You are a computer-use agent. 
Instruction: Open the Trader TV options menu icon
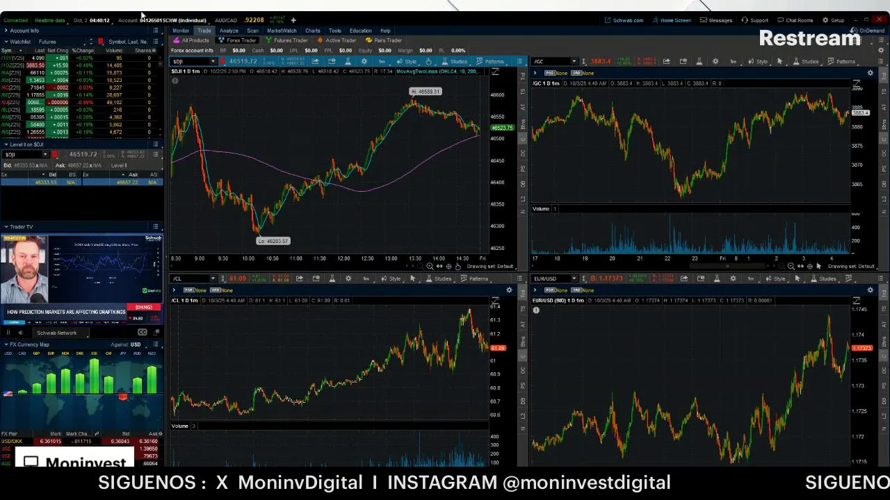[x=156, y=226]
